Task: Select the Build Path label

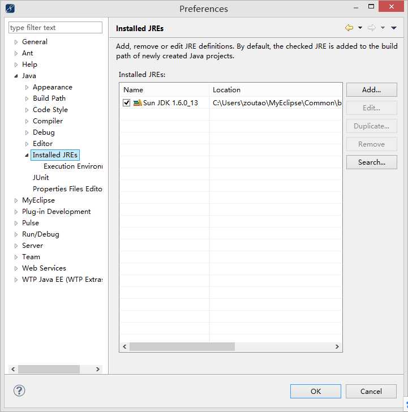Action: click(49, 98)
